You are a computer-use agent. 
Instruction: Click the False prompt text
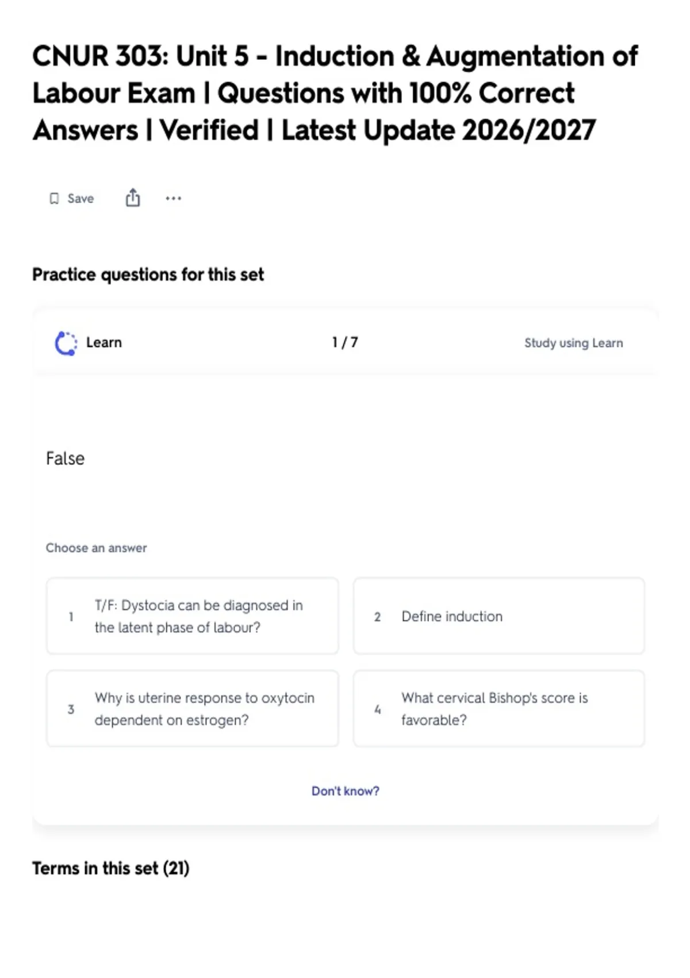pyautogui.click(x=66, y=459)
